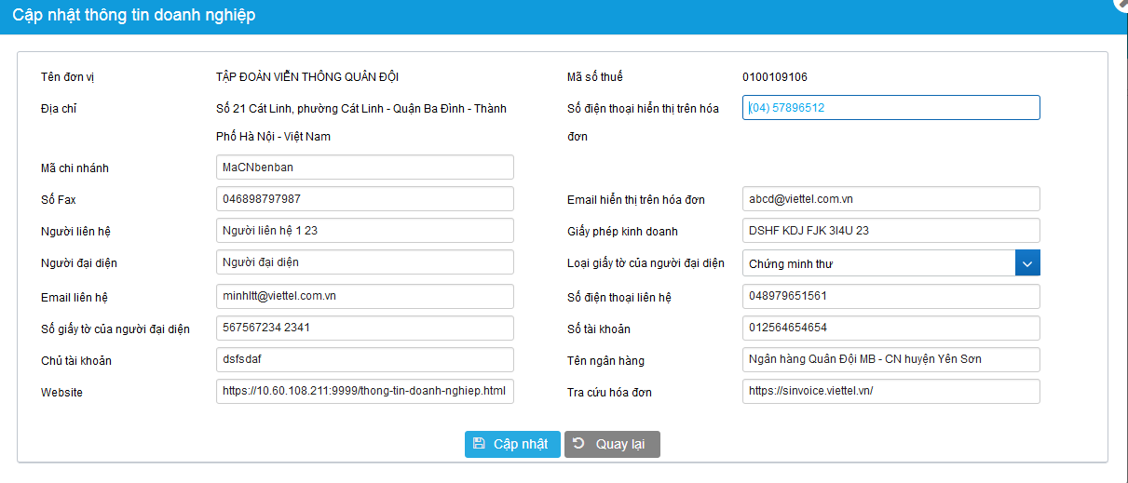Open Loại giấy tờ dropdown arrow
1128x483 pixels.
[x=1027, y=263]
